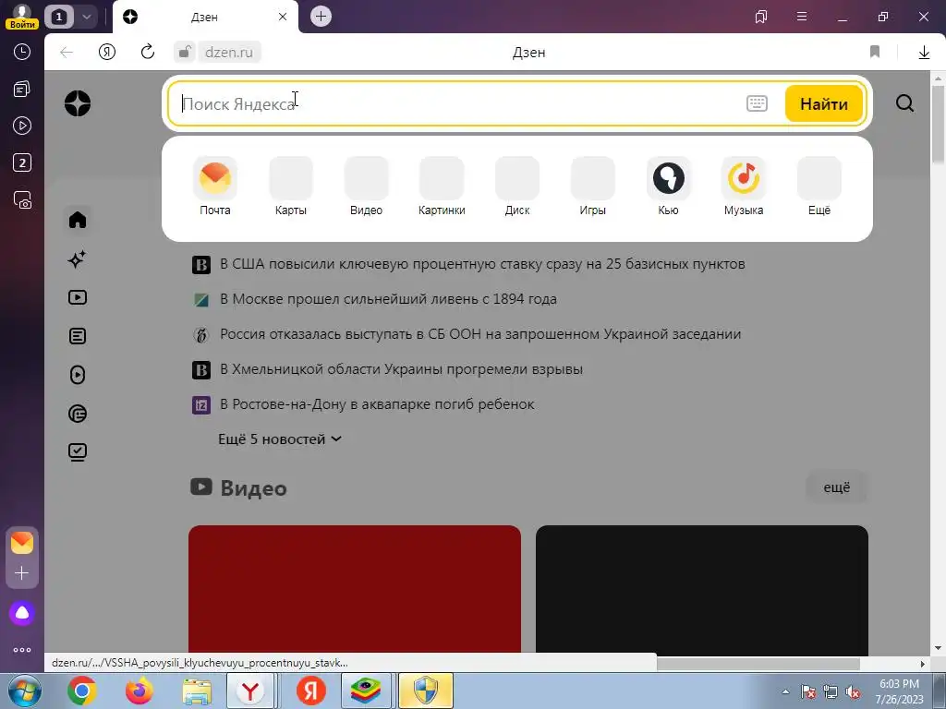The height and width of the screenshot is (709, 946).
Task: Open site protection lock icon
Action: coord(185,52)
